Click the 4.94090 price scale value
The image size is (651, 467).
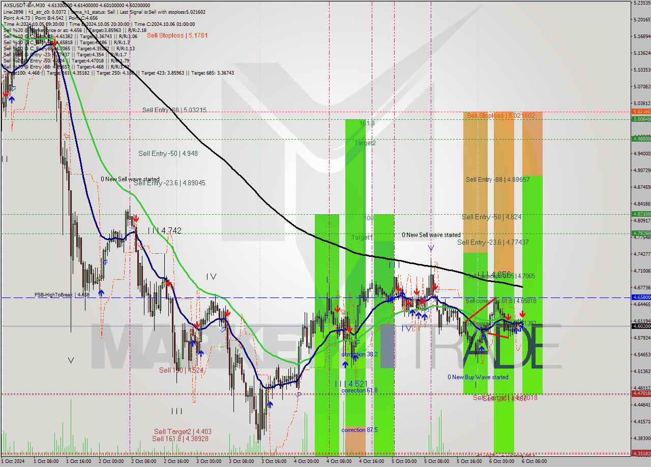coord(642,153)
